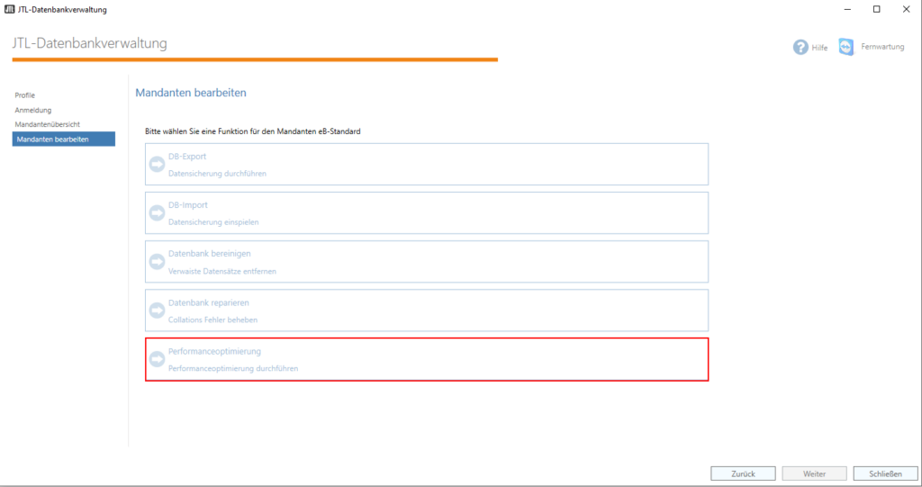This screenshot has width=922, height=487.
Task: Go to the Anmeldung page
Action: [33, 110]
